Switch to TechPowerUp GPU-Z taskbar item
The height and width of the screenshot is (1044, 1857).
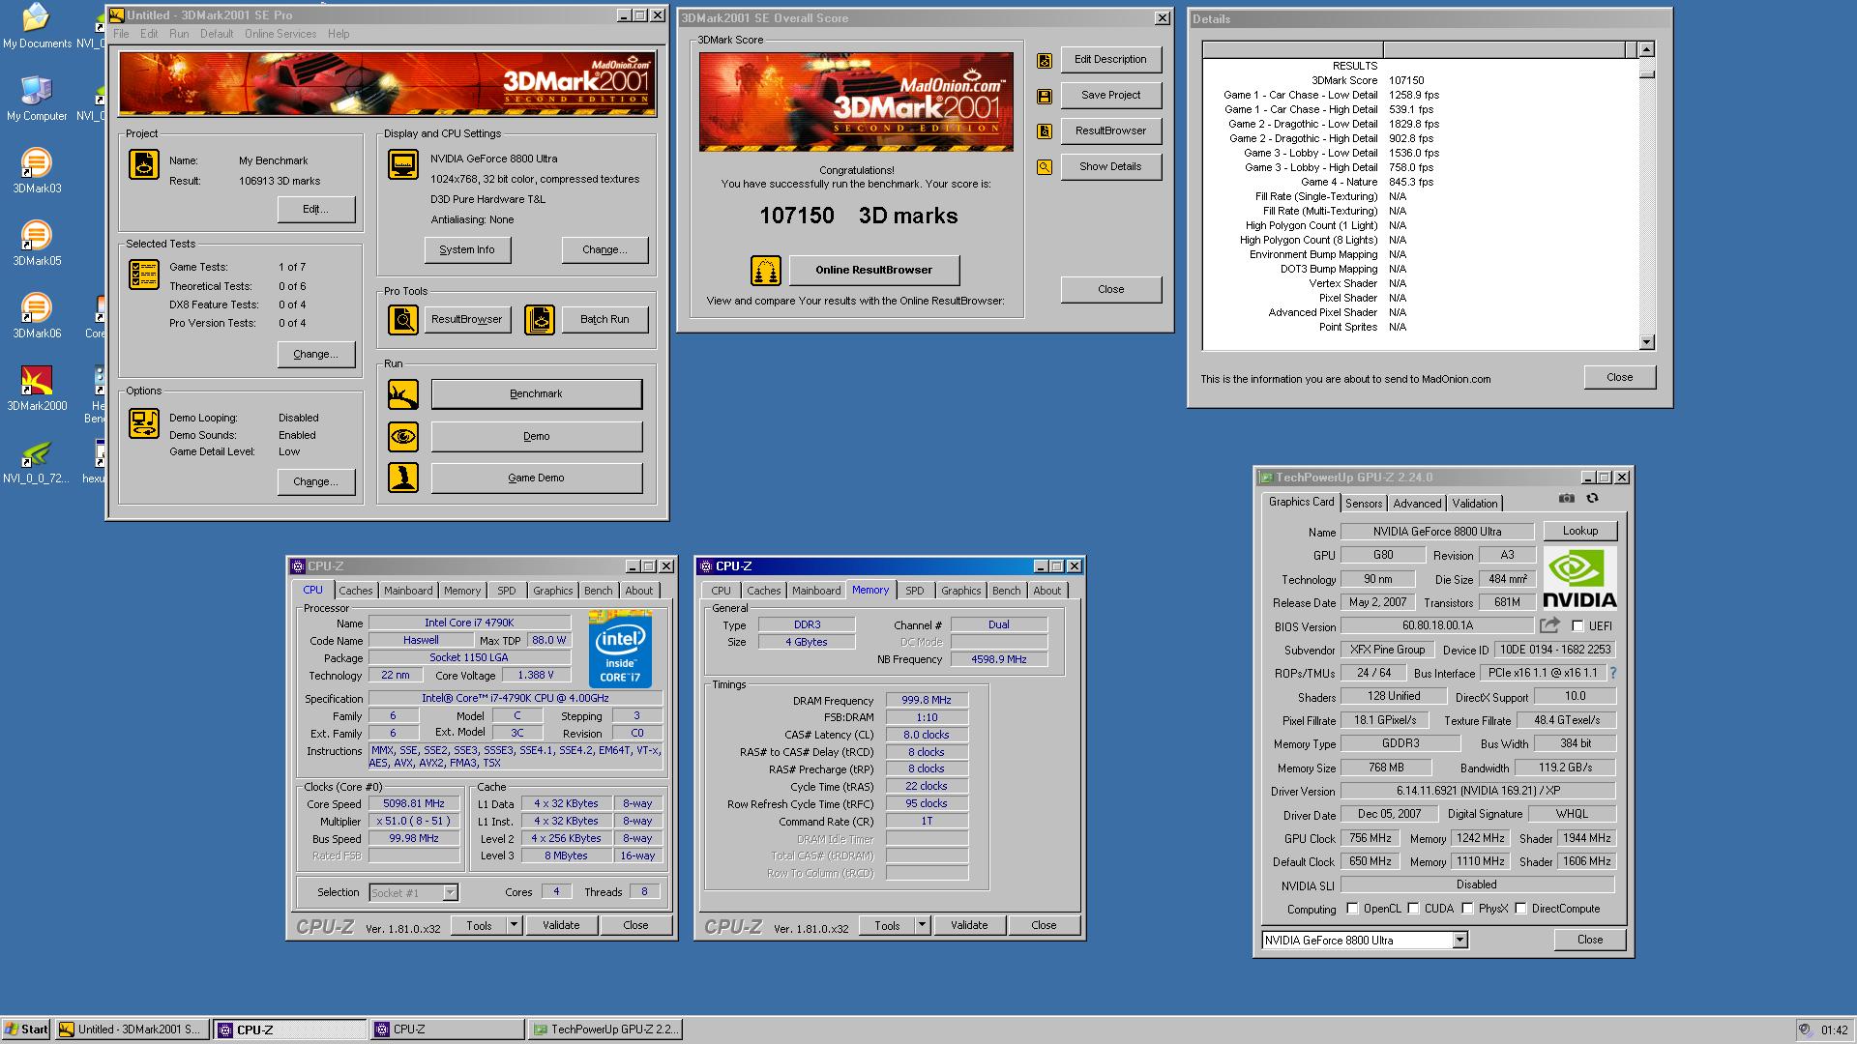coord(605,1029)
